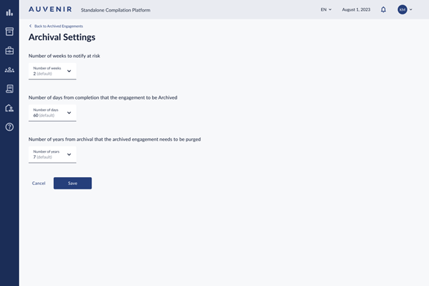The width and height of the screenshot is (429, 286).
Task: View notifications via the bell icon
Action: pyautogui.click(x=384, y=10)
